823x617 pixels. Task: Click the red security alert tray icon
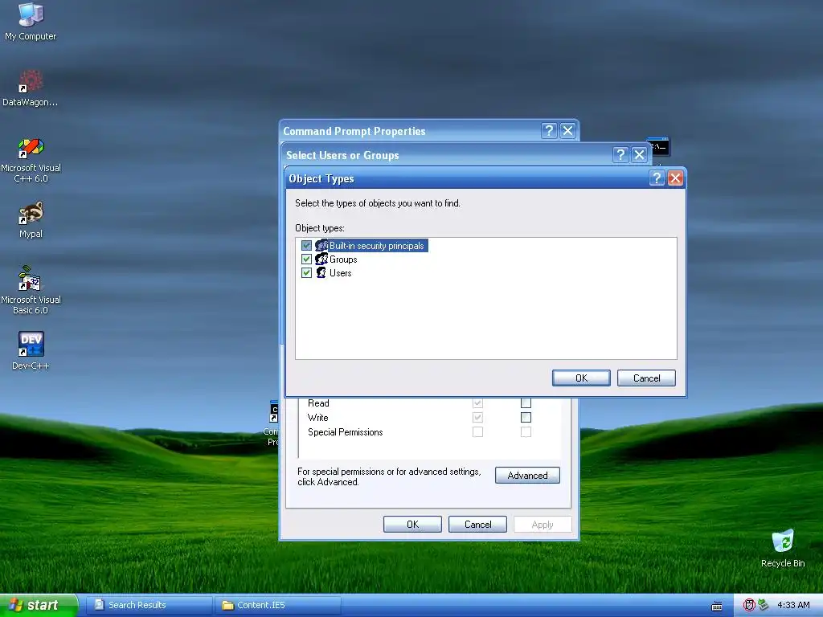coord(750,605)
